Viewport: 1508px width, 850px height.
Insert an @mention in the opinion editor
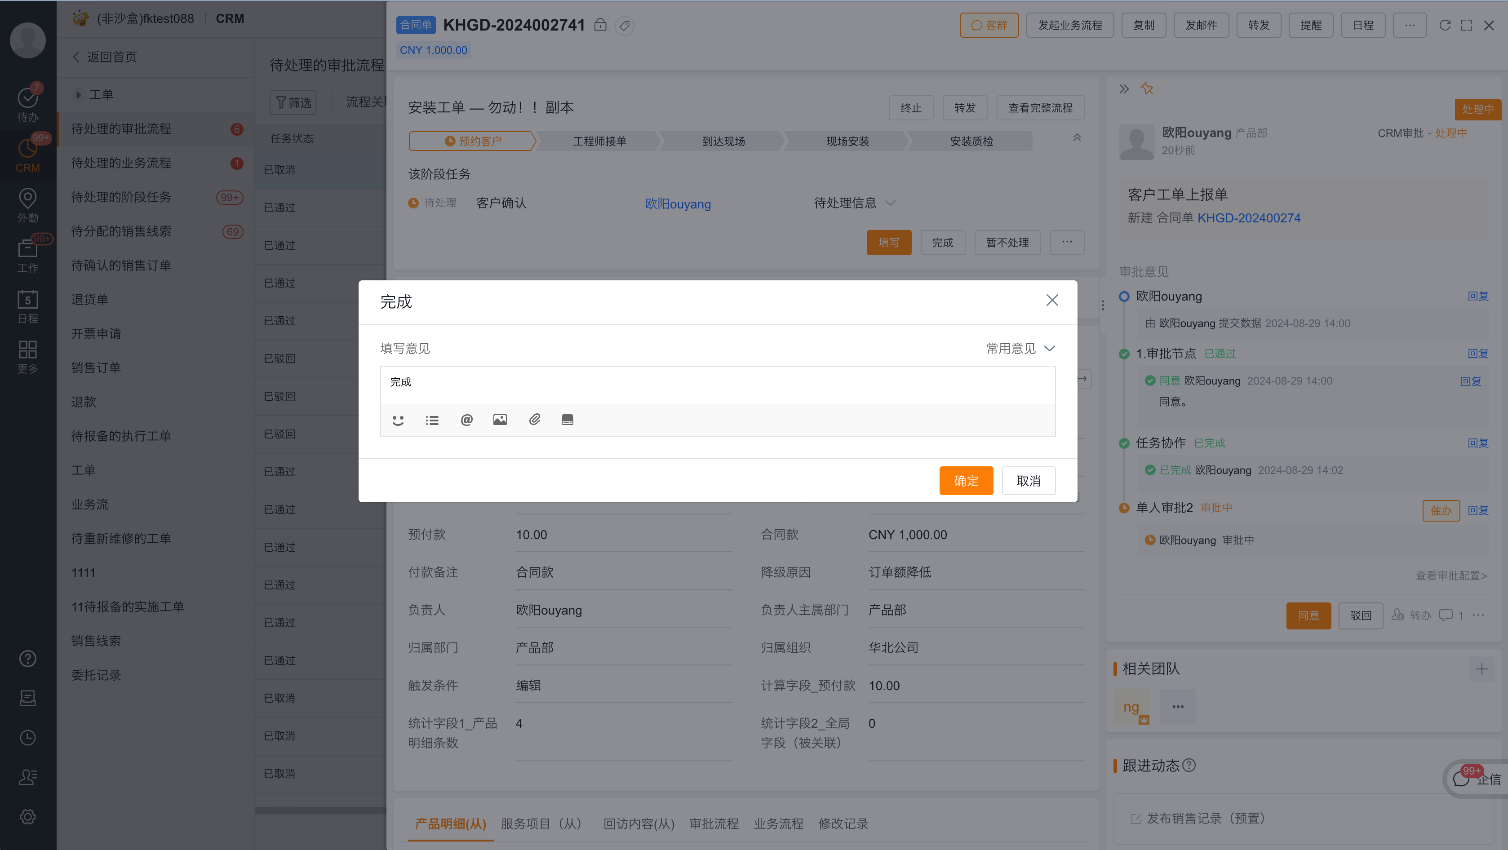(466, 419)
